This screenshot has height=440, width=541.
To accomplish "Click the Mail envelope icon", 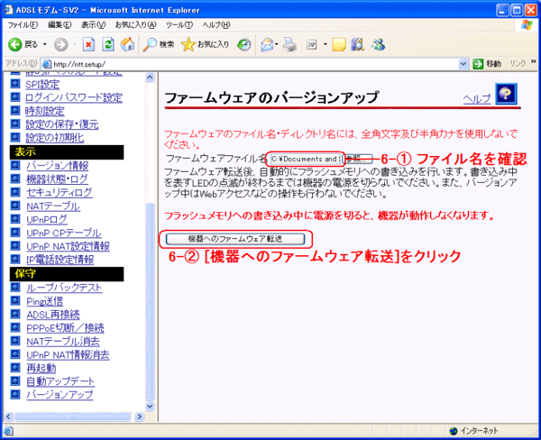I will pyautogui.click(x=267, y=44).
